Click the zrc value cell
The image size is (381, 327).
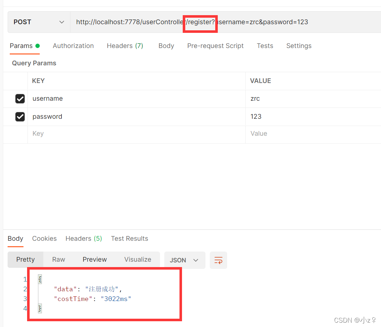pos(313,99)
